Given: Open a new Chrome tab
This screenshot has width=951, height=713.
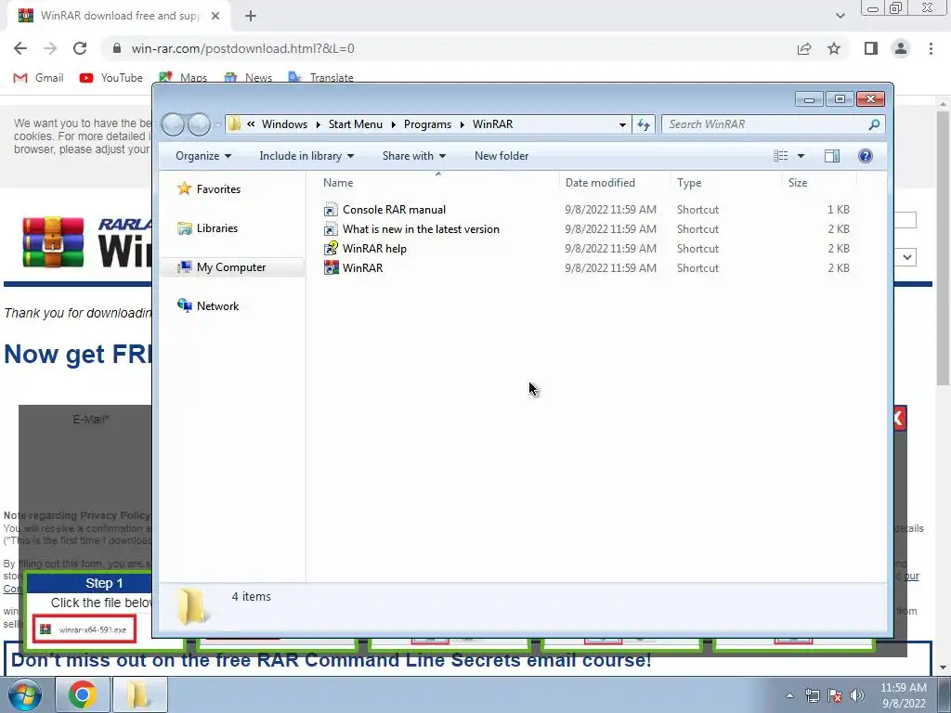Looking at the screenshot, I should (x=251, y=16).
